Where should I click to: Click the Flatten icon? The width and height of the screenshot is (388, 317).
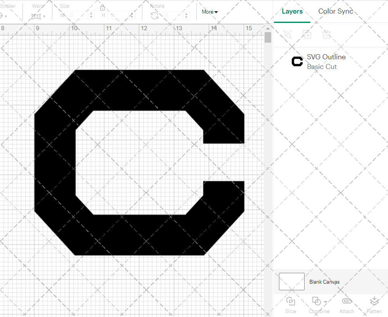[374, 301]
